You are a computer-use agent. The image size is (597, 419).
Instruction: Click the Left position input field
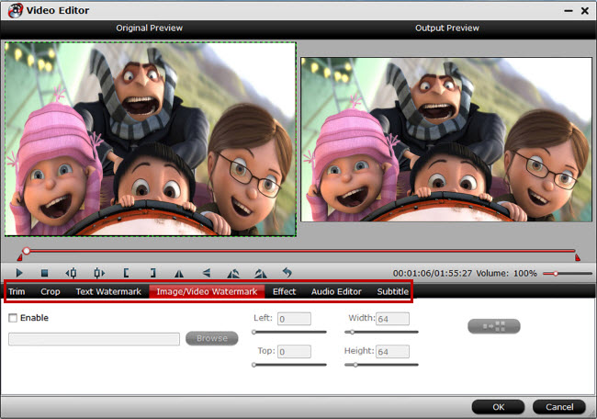[294, 319]
